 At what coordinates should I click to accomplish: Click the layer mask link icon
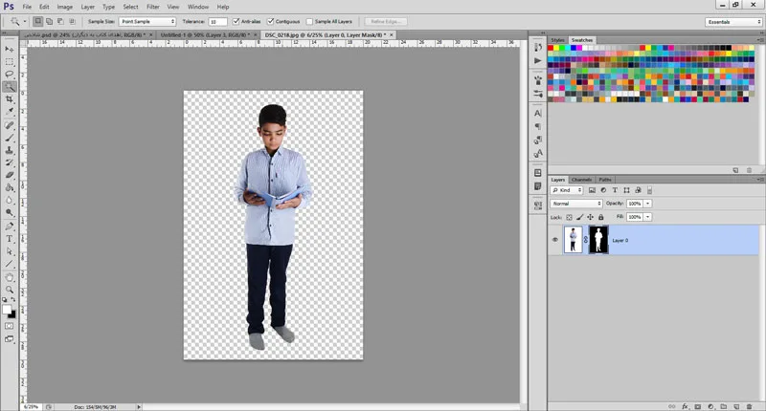point(586,240)
